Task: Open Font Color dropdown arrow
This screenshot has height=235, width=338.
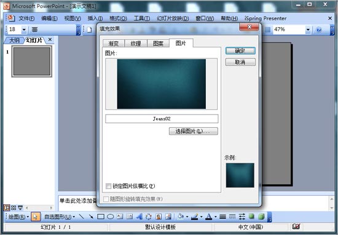Action: coord(215,217)
